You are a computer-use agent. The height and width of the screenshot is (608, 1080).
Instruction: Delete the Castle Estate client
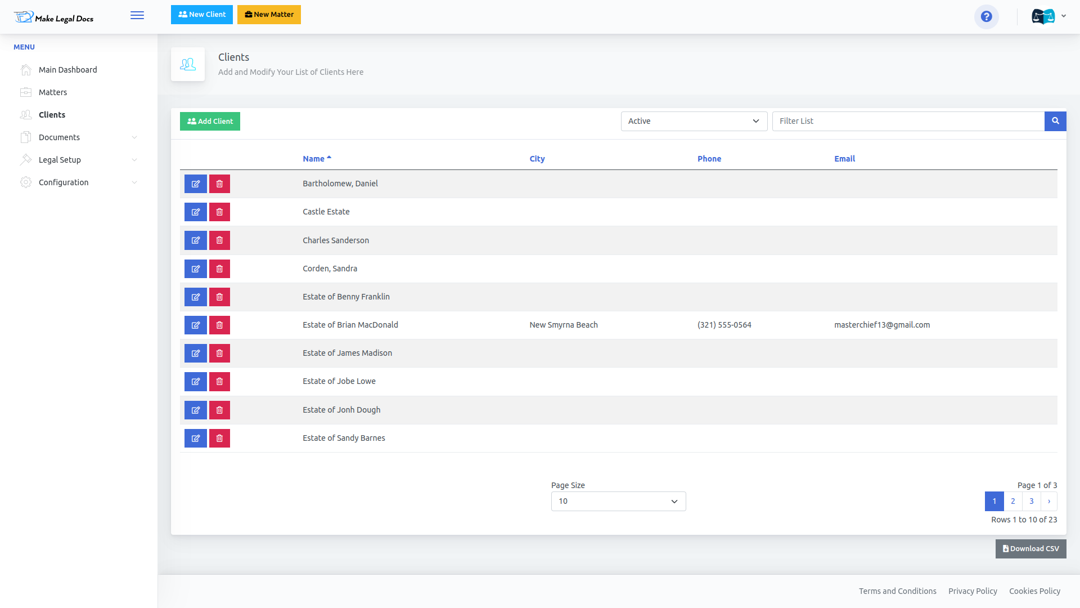(x=219, y=212)
